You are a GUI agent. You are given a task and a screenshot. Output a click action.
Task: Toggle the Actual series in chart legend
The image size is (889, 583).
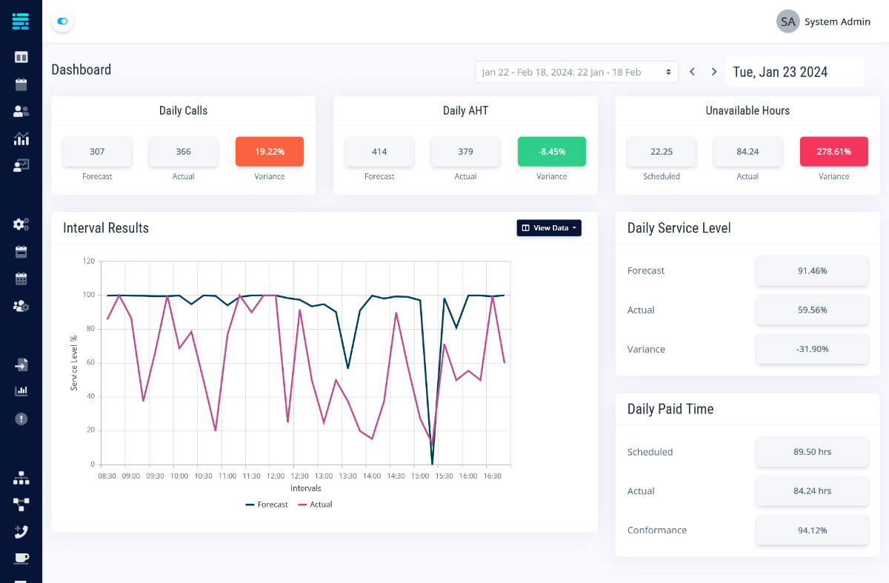click(x=315, y=504)
